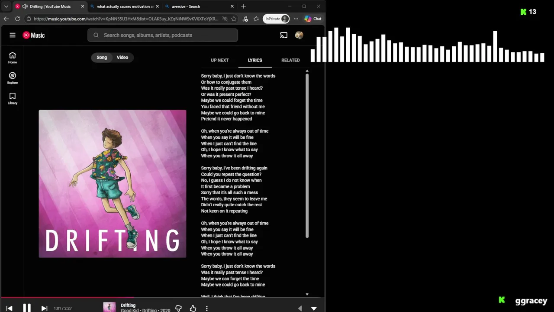
Task: Click lyric 'Sorry that it's all such a mess'
Action: pos(229,192)
